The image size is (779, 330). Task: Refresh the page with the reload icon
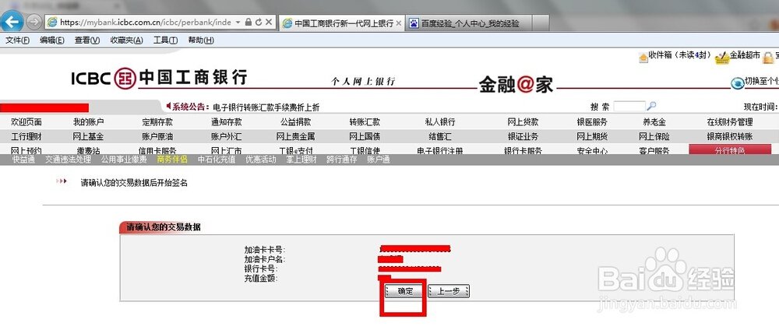coord(259,23)
